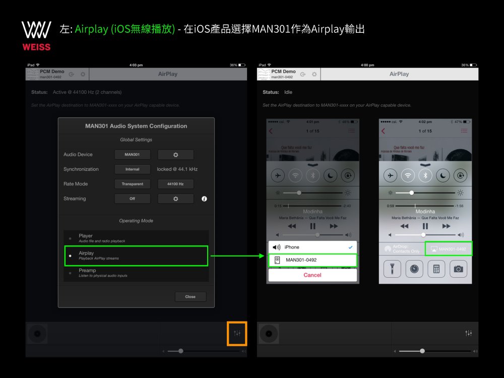Image resolution: width=504 pixels, height=378 pixels.
Task: Toggle rotation lock in right phone
Action: click(x=460, y=175)
